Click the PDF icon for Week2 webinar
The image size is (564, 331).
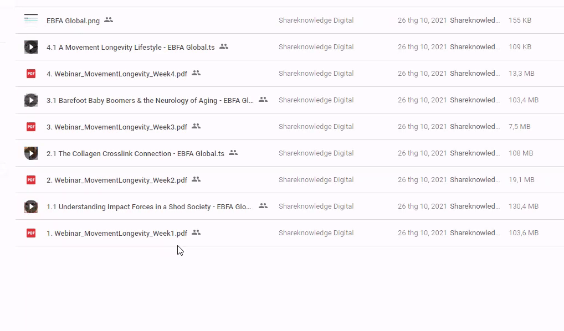tap(31, 180)
